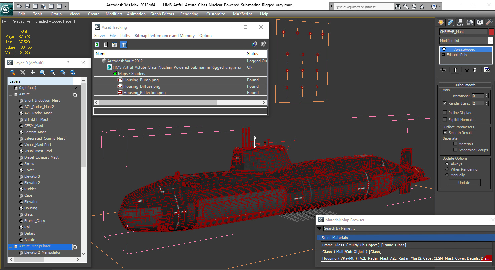Collapse the Astute layer tree
The image size is (495, 270).
pyautogui.click(x=11, y=94)
